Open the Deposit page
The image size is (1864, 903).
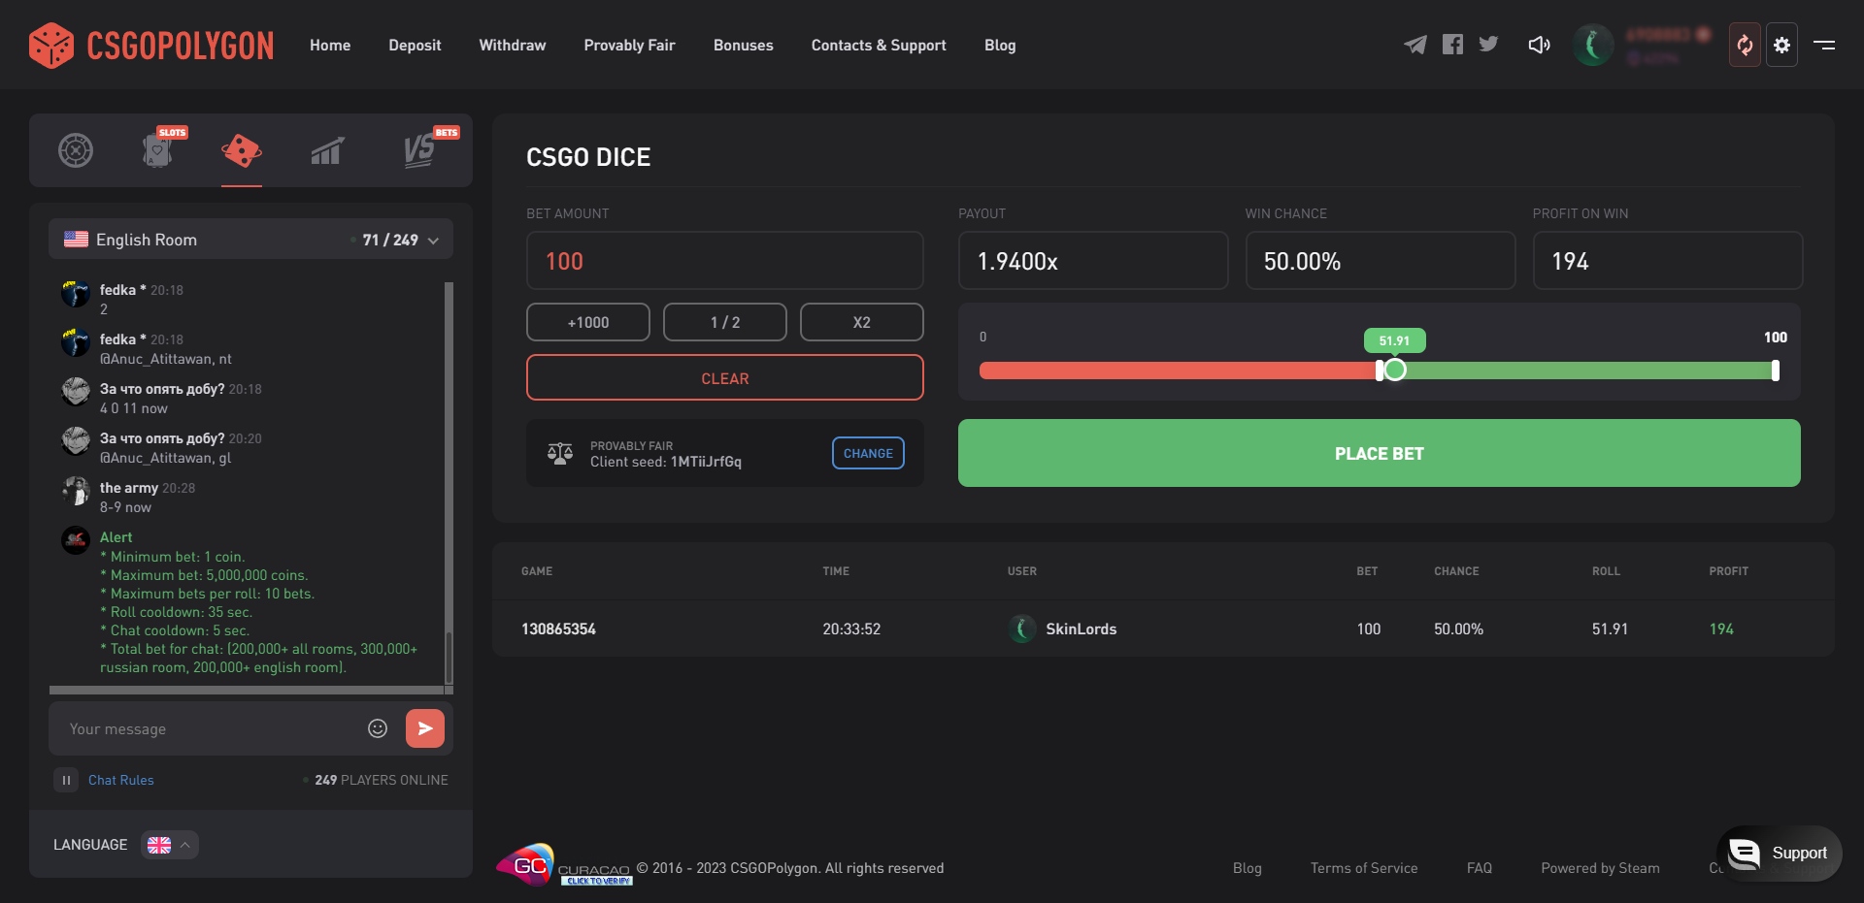(x=415, y=45)
